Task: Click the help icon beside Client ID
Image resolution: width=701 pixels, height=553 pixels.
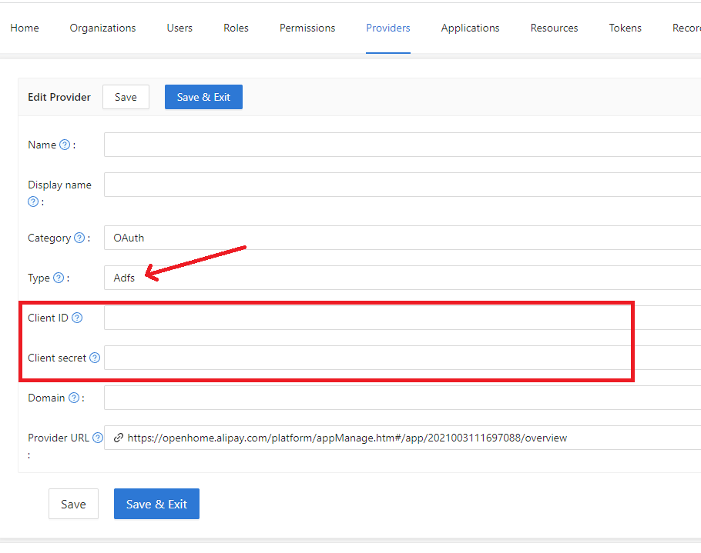Action: point(77,317)
